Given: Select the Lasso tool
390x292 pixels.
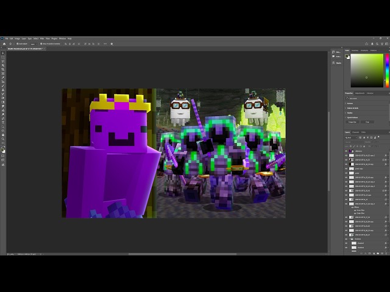Looking at the screenshot, I should point(3,61).
